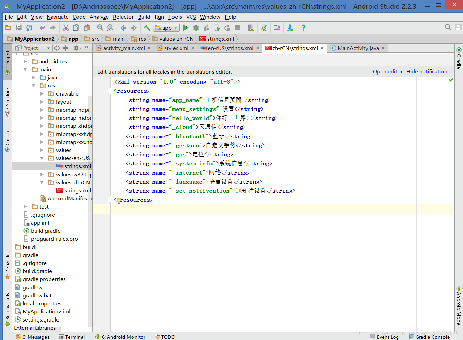Open the Build menu
Image resolution: width=463 pixels, height=340 pixels.
pos(144,17)
